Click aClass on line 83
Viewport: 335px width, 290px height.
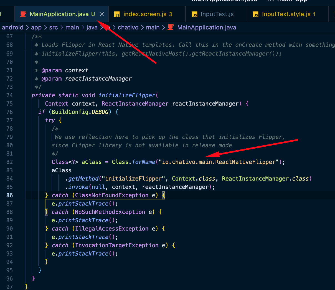coord(61,170)
